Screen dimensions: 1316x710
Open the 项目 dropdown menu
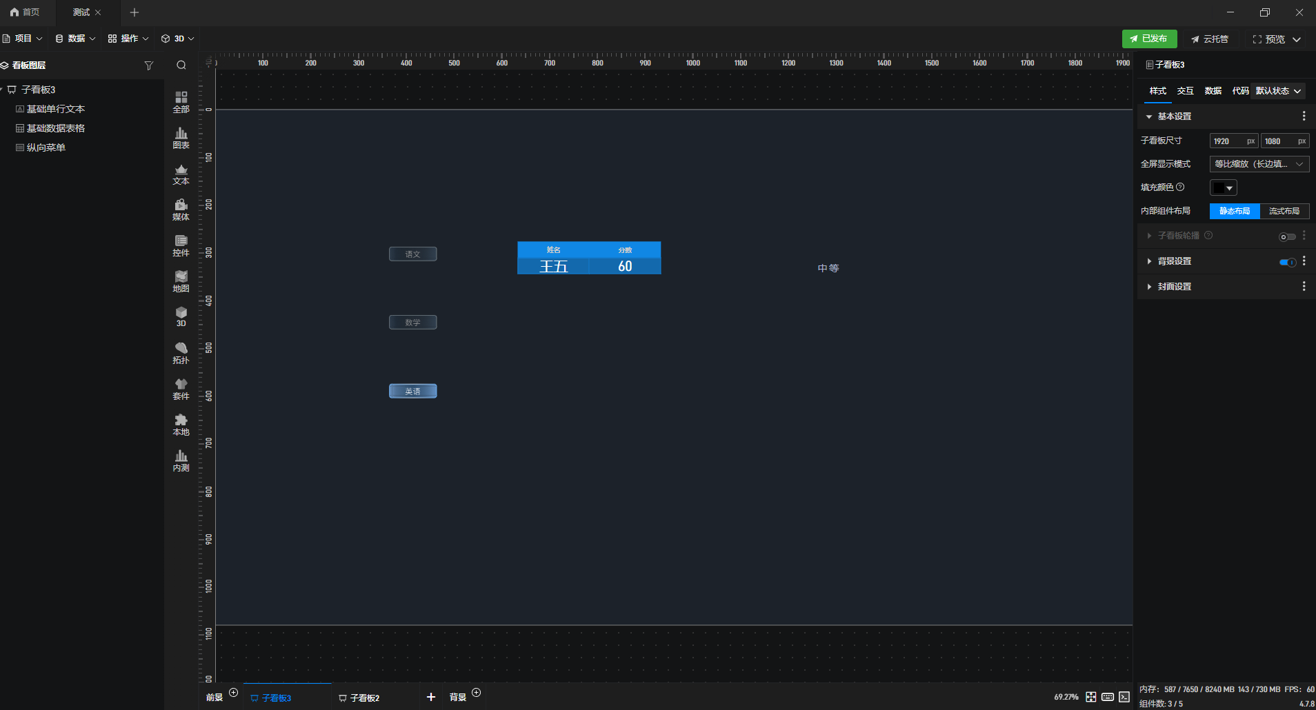pyautogui.click(x=23, y=39)
